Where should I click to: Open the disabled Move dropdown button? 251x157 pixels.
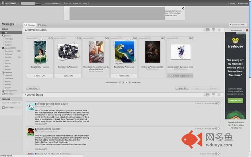pos(198,88)
